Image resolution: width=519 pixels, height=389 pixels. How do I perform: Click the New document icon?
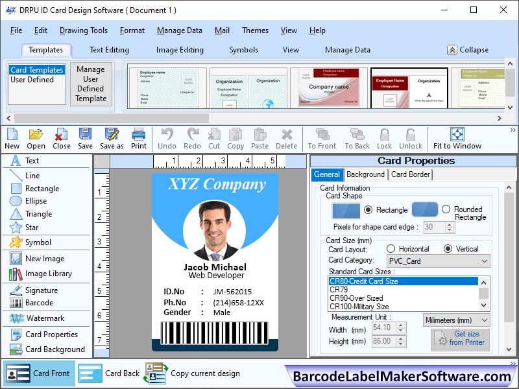tap(12, 138)
